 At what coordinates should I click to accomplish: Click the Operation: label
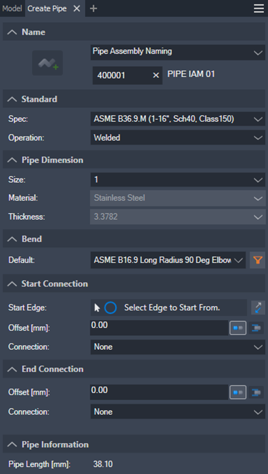pyautogui.click(x=26, y=138)
